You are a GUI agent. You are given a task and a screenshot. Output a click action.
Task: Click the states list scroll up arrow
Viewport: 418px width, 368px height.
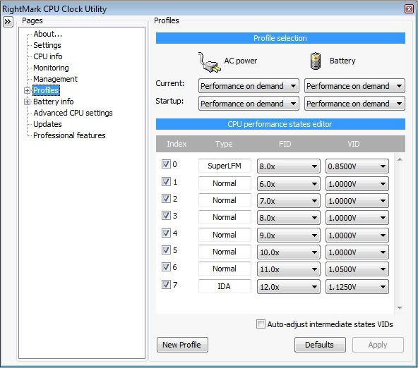pyautogui.click(x=400, y=159)
